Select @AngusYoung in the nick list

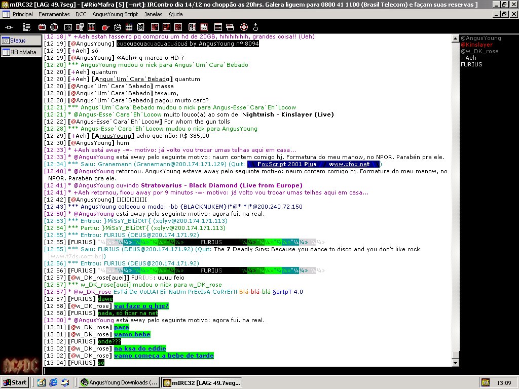point(480,38)
